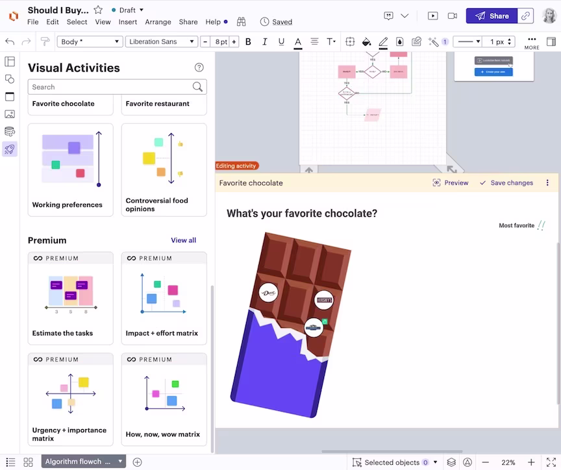Open the line color pencil
Screen dimensions: 561x470
coord(383,43)
